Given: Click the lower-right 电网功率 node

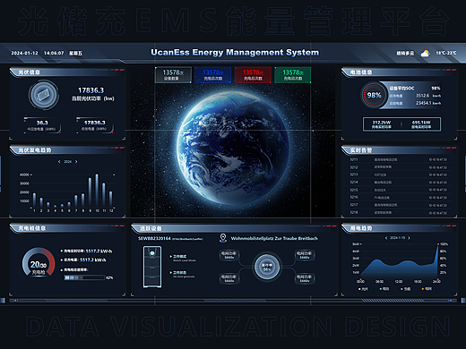Looking at the screenshot, I should (305, 278).
